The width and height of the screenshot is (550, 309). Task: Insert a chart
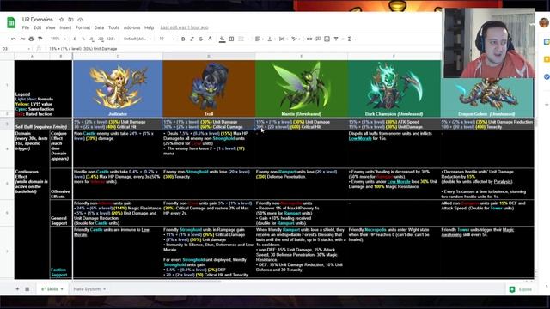[327, 39]
